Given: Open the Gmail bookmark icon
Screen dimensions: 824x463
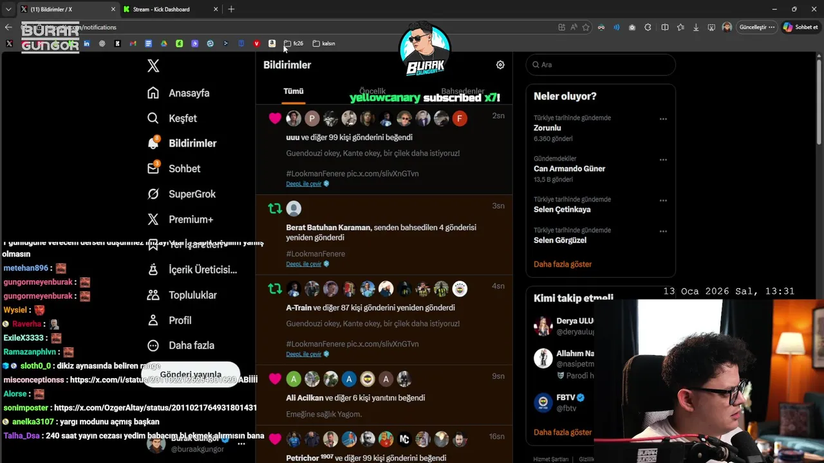Looking at the screenshot, I should (133, 44).
